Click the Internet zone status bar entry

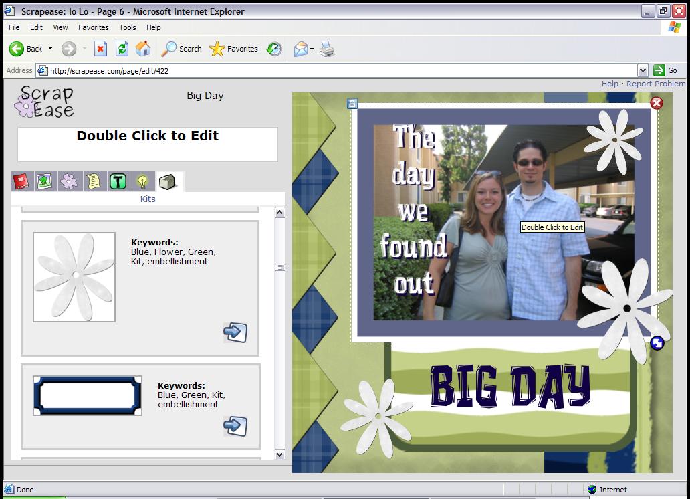[x=607, y=490]
